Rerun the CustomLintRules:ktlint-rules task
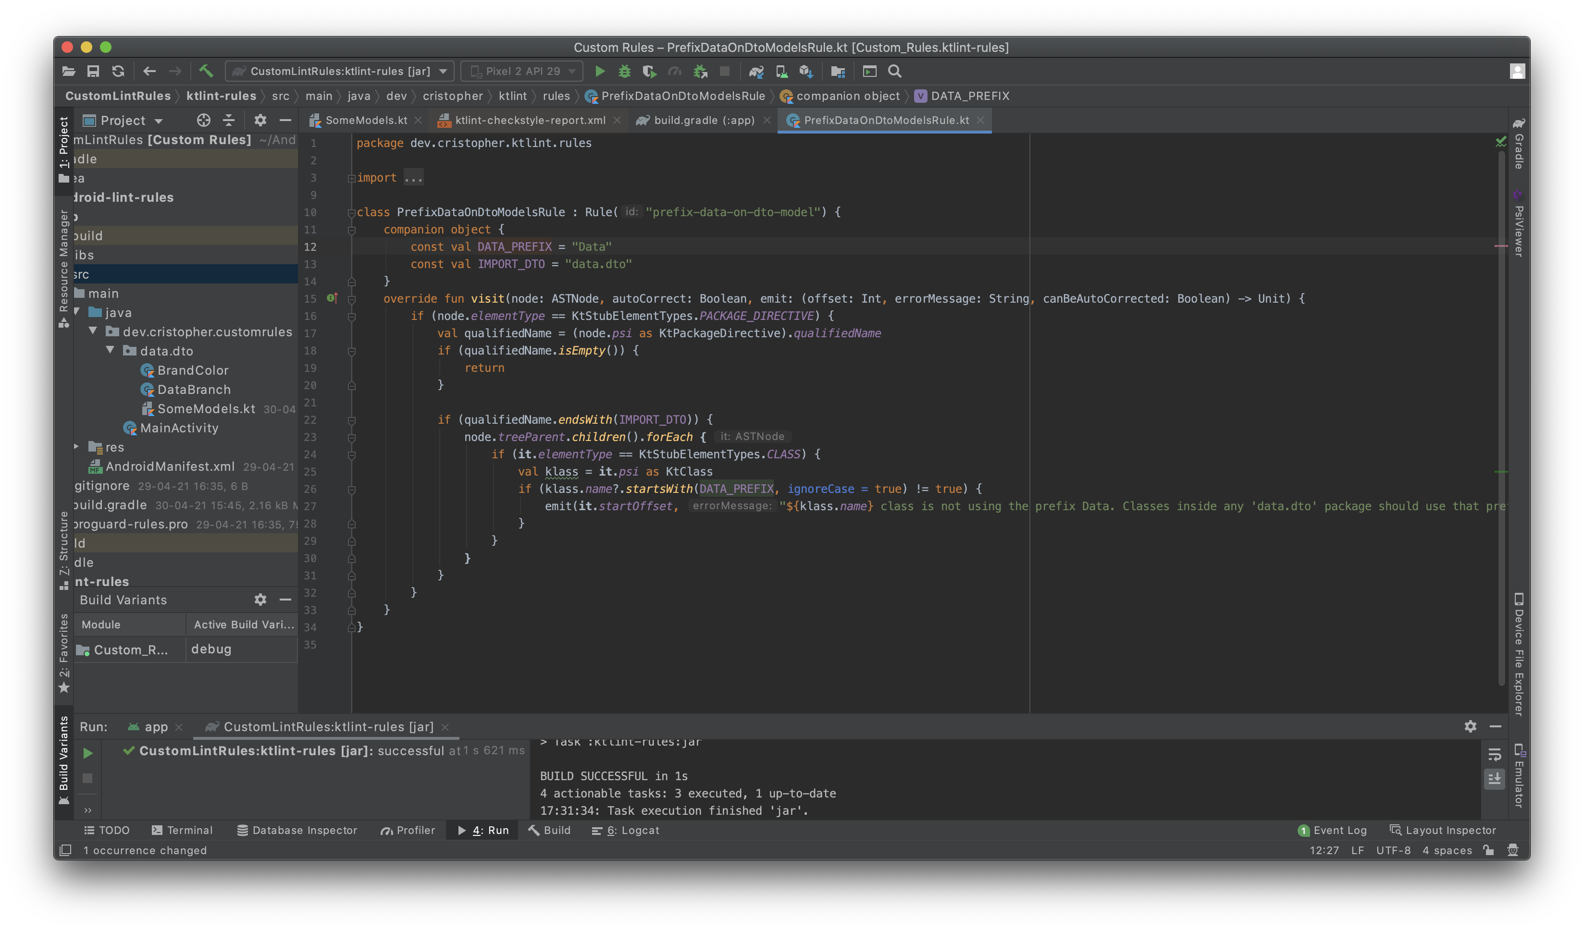 [x=88, y=753]
